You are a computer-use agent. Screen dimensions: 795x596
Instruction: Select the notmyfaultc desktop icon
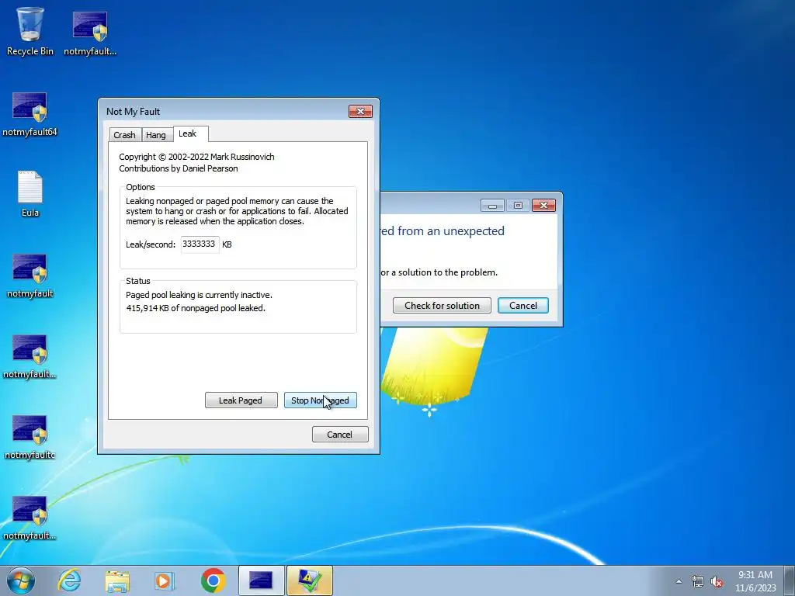click(x=30, y=437)
